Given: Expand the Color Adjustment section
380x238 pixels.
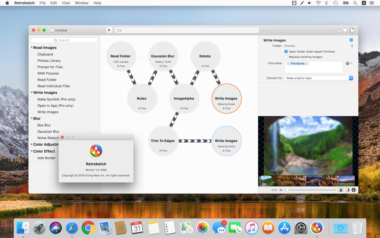Looking at the screenshot, I should 32,144.
